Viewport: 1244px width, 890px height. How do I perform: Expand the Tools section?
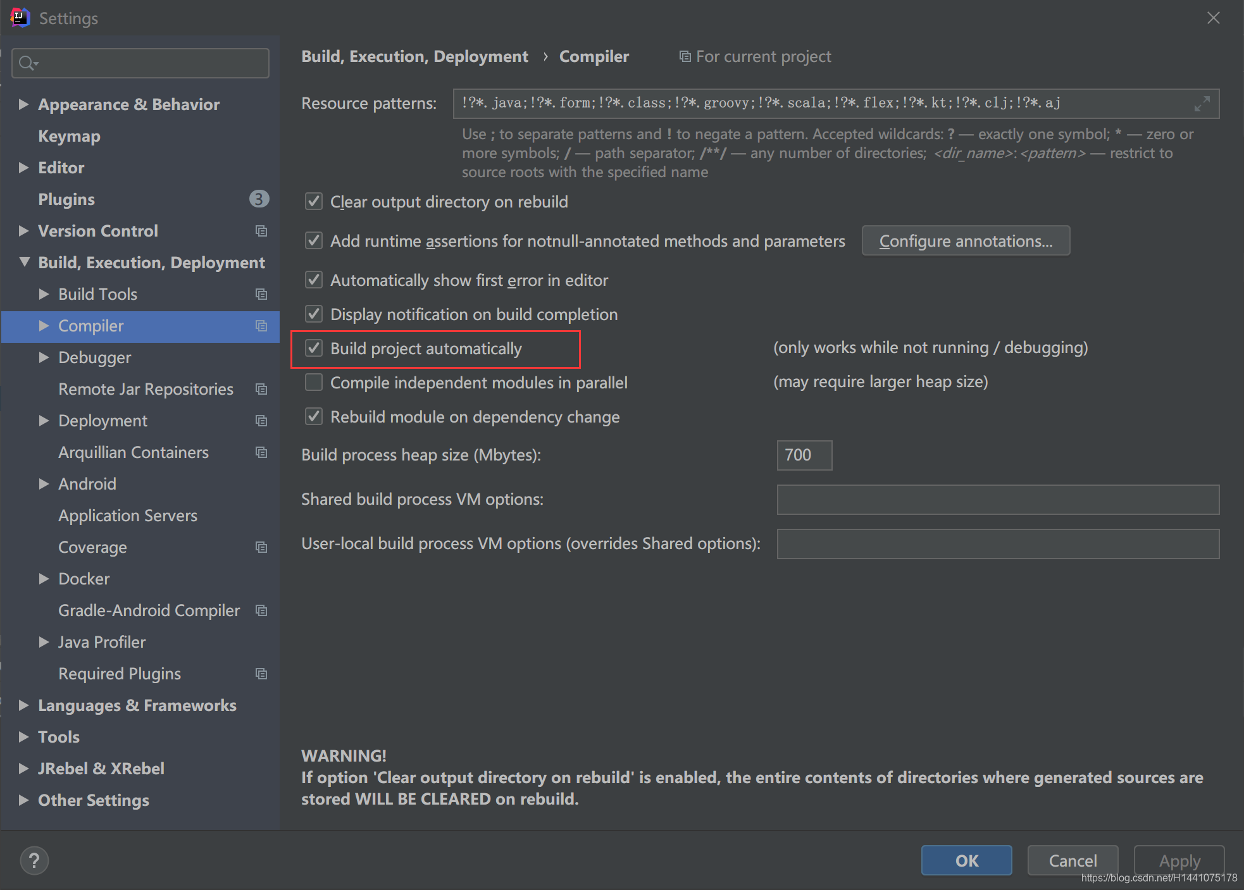pyautogui.click(x=23, y=737)
